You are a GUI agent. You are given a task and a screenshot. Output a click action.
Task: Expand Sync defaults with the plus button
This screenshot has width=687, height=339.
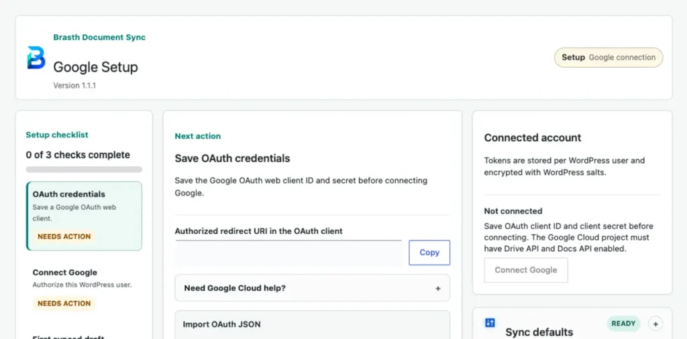(x=655, y=324)
